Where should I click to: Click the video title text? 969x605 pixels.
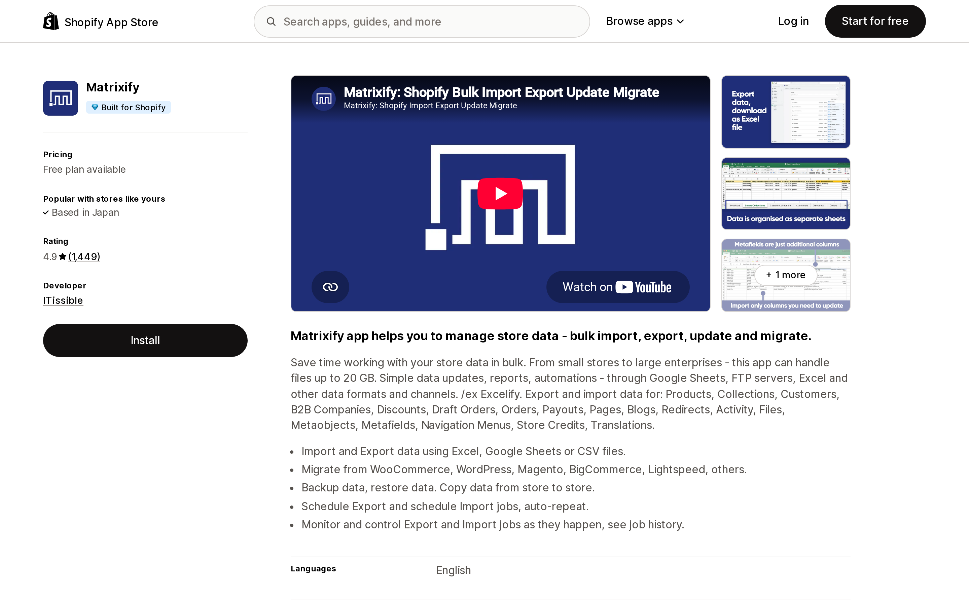(x=501, y=92)
